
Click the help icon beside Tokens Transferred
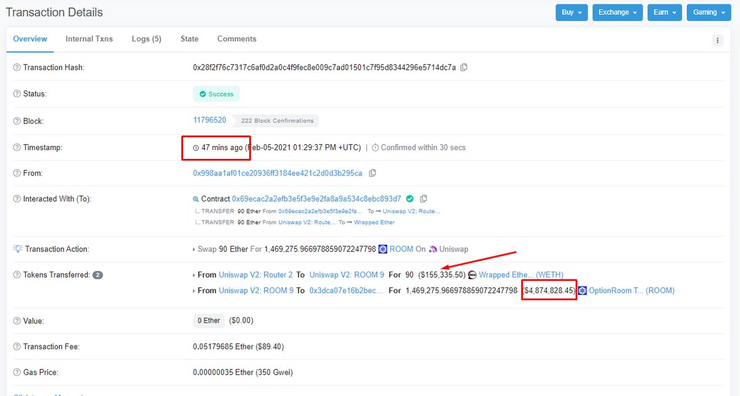[x=17, y=275]
